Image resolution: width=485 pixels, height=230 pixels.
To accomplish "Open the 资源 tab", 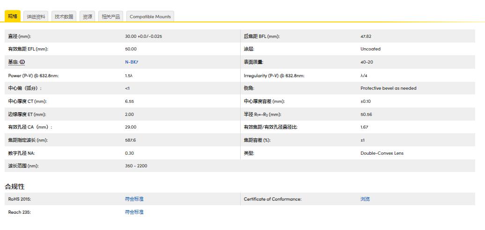I will [87, 17].
